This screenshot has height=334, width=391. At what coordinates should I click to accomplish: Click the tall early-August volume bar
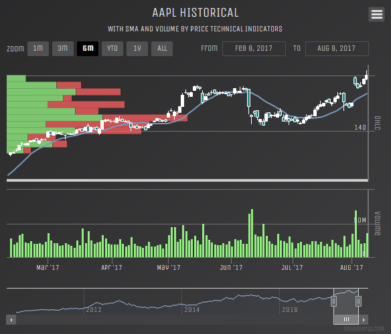[356, 234]
